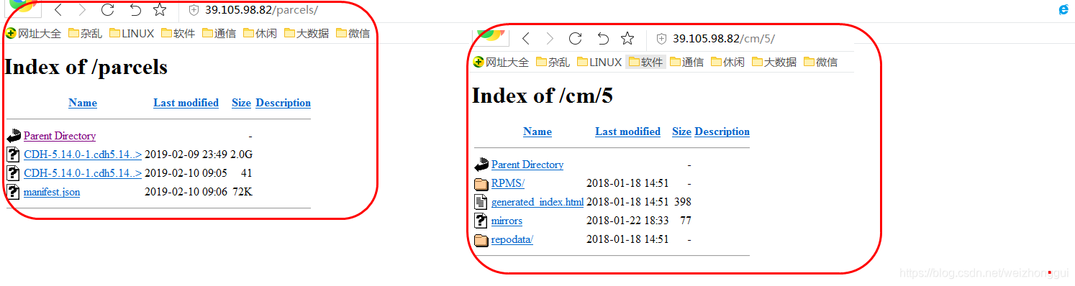Download the 2.0G CDH-5.14.0-1 parcel file
The height and width of the screenshot is (286, 1075).
[83, 154]
